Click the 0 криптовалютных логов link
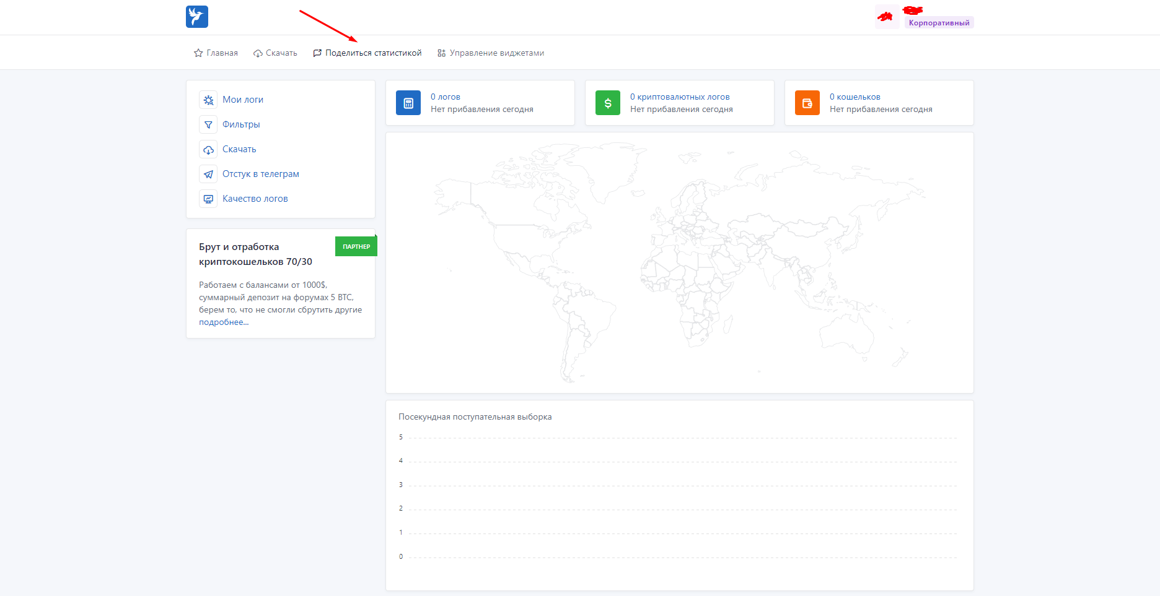 pos(680,97)
